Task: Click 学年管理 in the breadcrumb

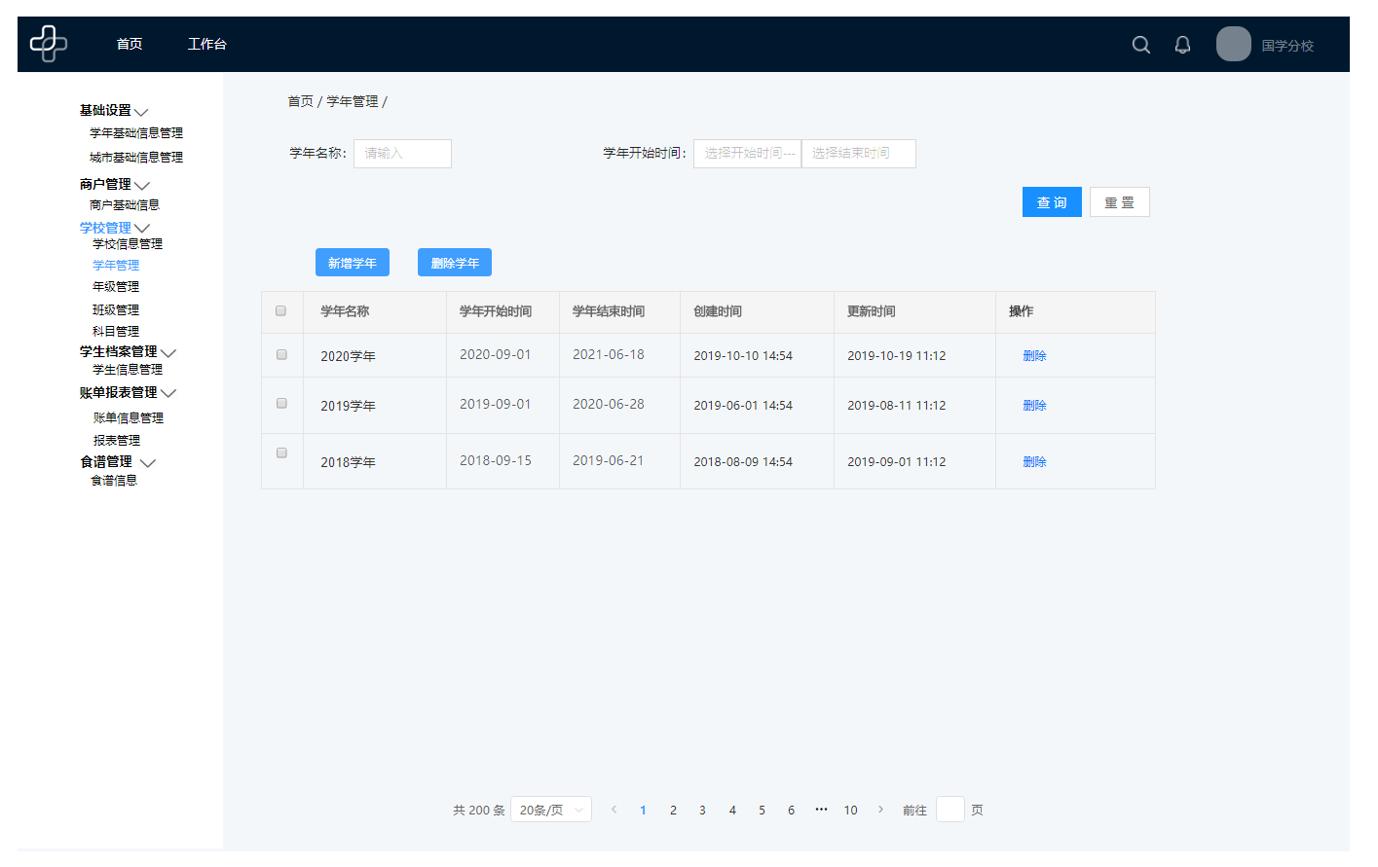Action: [353, 101]
